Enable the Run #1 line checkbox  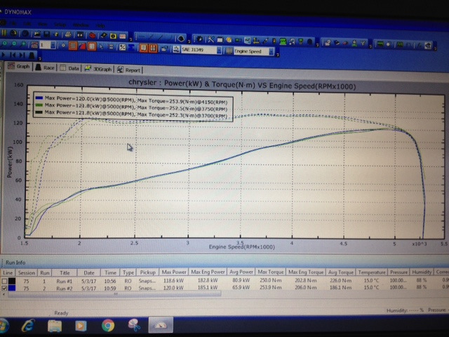click(x=5, y=281)
